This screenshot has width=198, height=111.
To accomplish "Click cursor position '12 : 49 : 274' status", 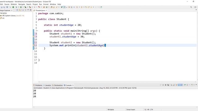I will (148, 109).
